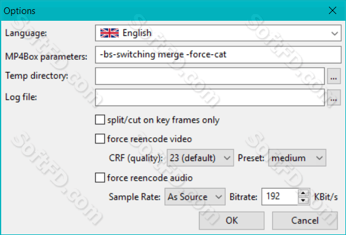Close the Options dialog
This screenshot has width=346, height=235.
[333, 10]
